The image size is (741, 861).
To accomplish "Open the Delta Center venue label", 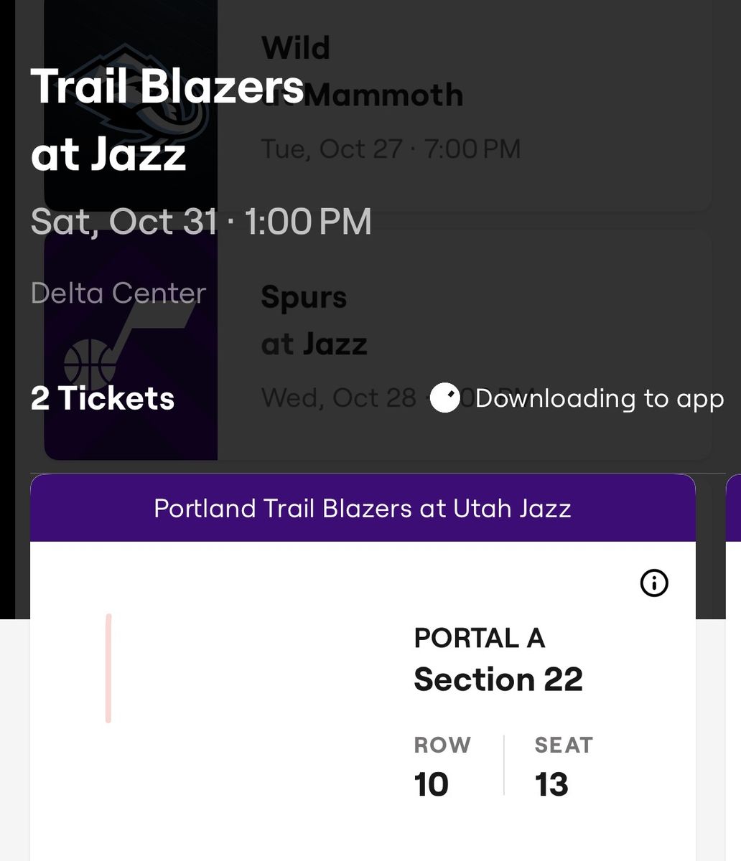I will pos(118,293).
